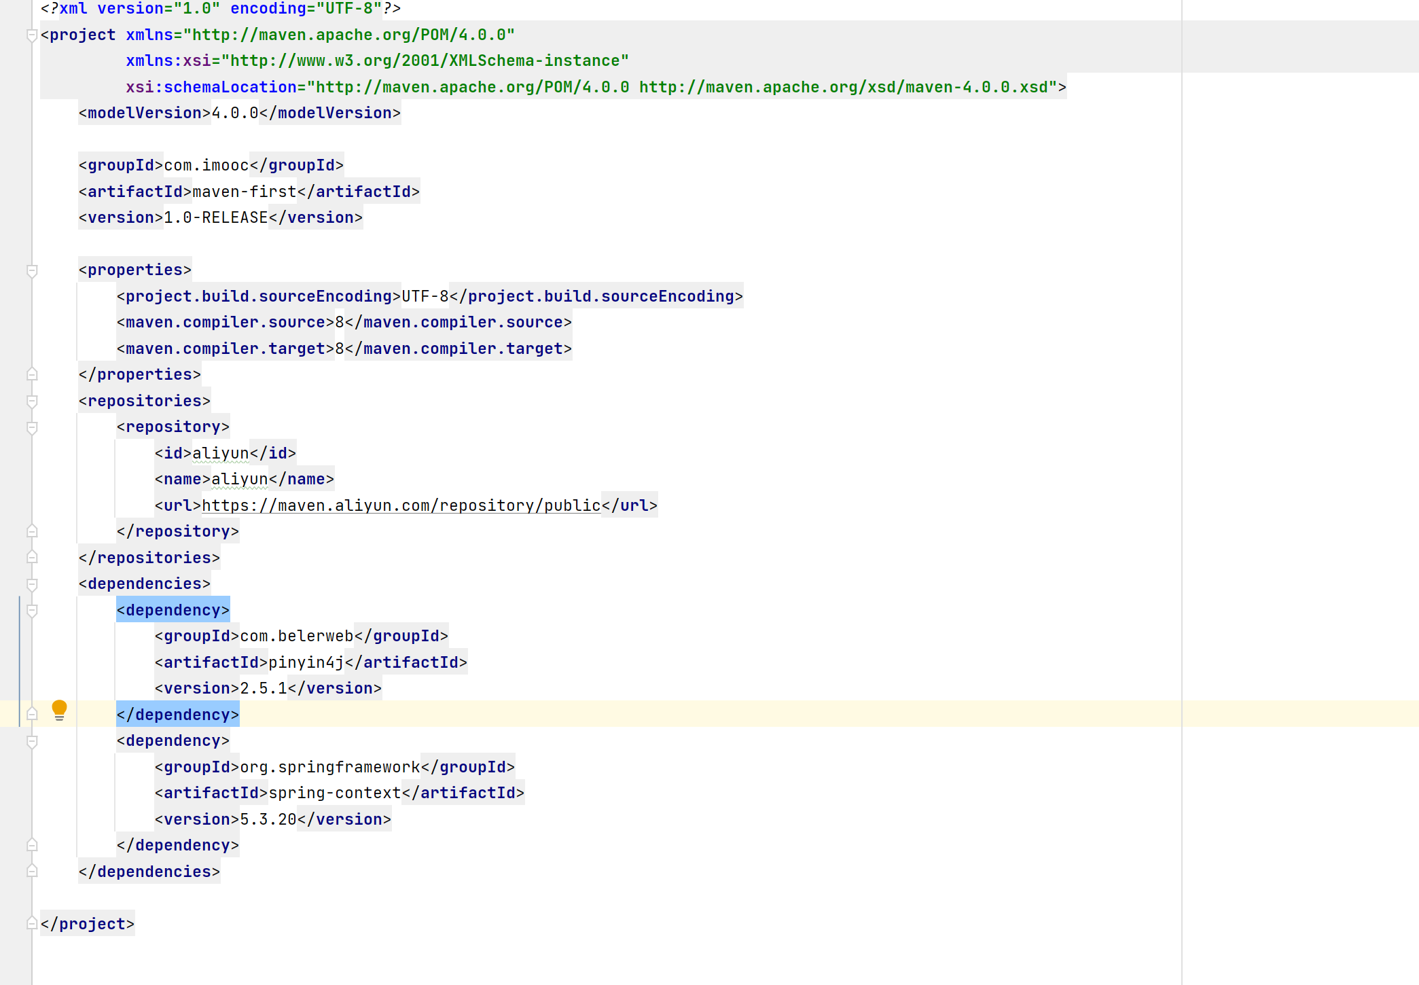
Task: Fold the highlighted pinyin4j dependency block
Action: (x=31, y=611)
